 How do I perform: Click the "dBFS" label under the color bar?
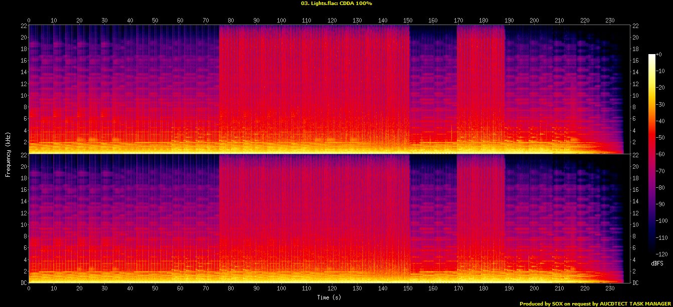click(x=657, y=263)
